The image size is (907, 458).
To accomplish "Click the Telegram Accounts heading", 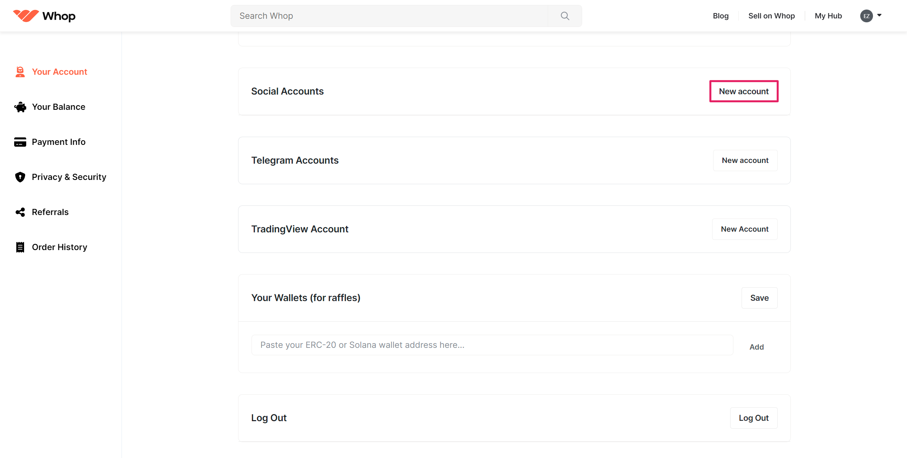I will point(295,160).
